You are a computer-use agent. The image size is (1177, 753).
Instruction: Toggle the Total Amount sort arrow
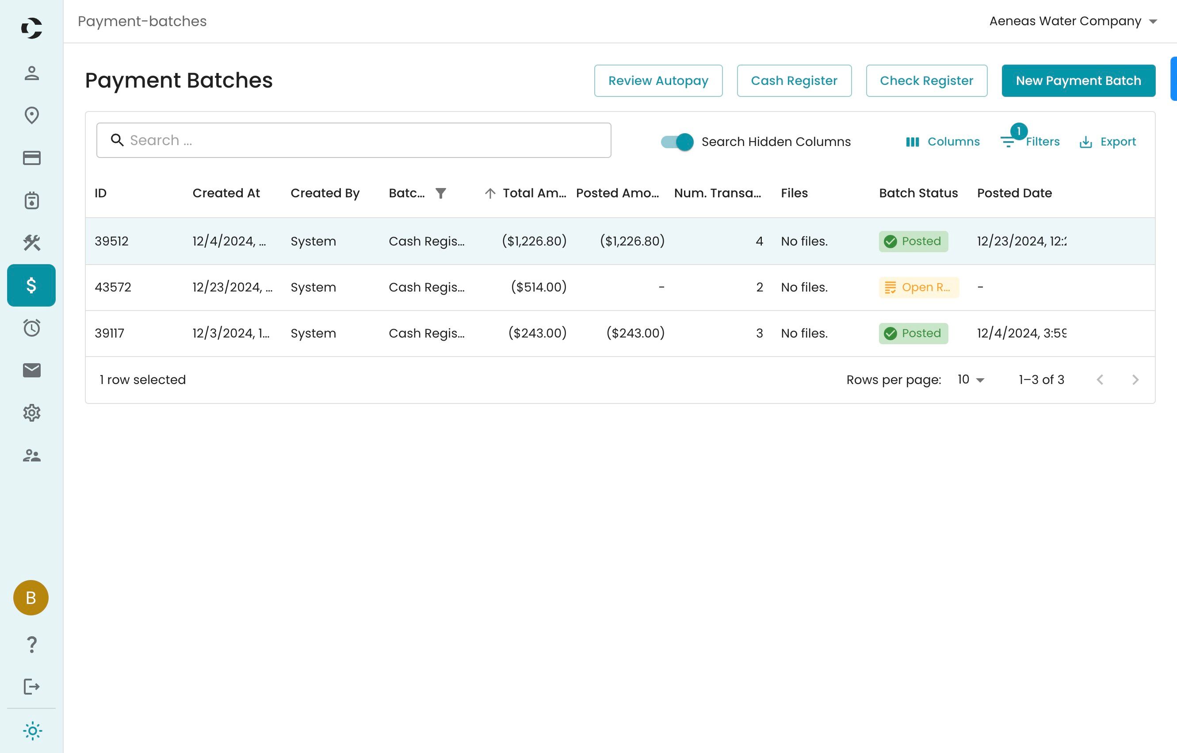490,194
